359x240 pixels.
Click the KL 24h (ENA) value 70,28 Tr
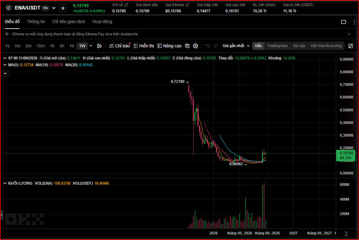[260, 11]
